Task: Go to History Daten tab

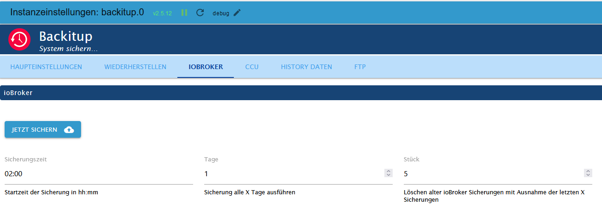Action: click(x=307, y=67)
